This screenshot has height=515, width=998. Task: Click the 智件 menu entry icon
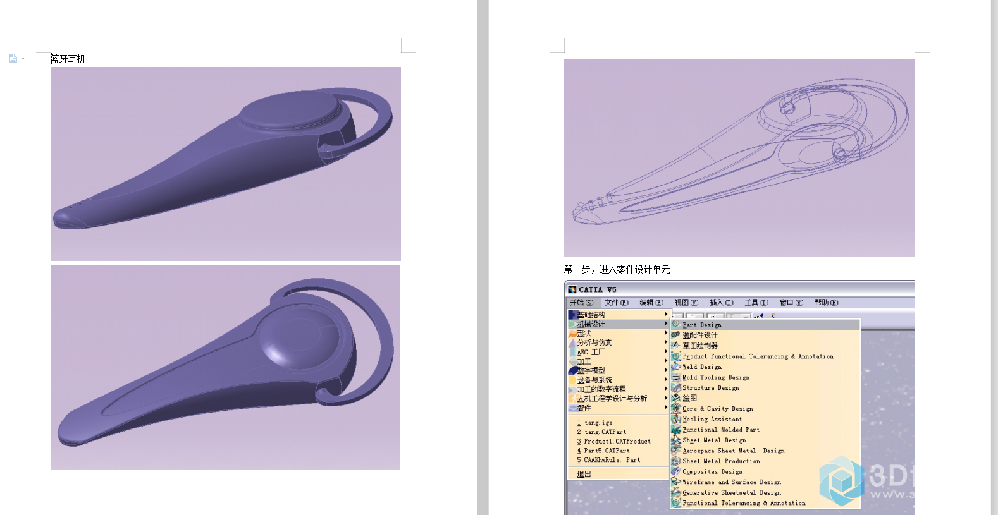point(572,408)
